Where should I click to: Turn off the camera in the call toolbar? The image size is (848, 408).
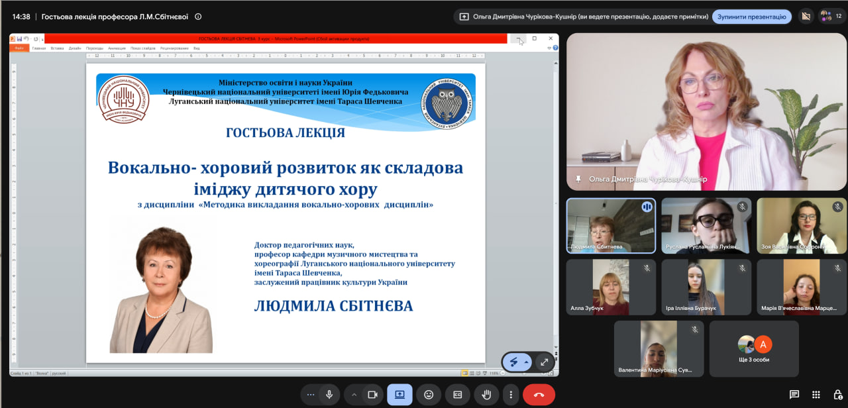coord(373,395)
